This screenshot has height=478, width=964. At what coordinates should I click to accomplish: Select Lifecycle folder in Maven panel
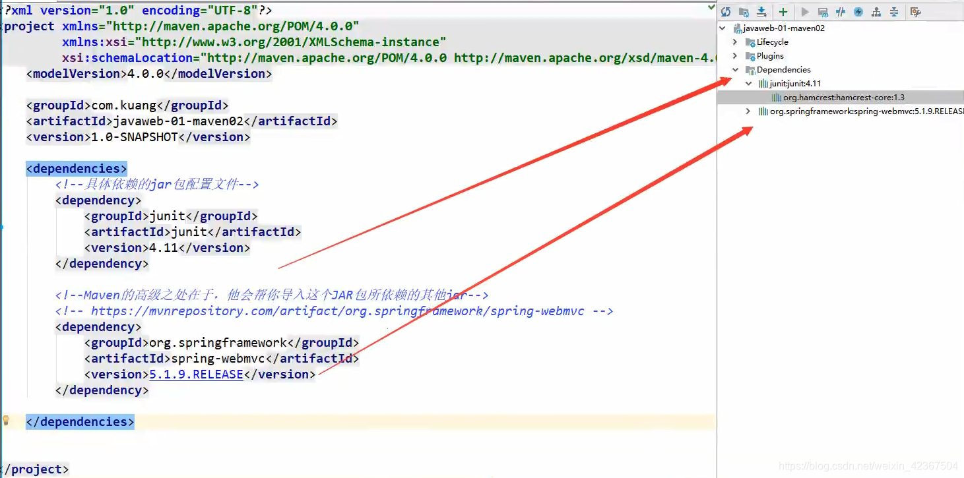coord(772,42)
